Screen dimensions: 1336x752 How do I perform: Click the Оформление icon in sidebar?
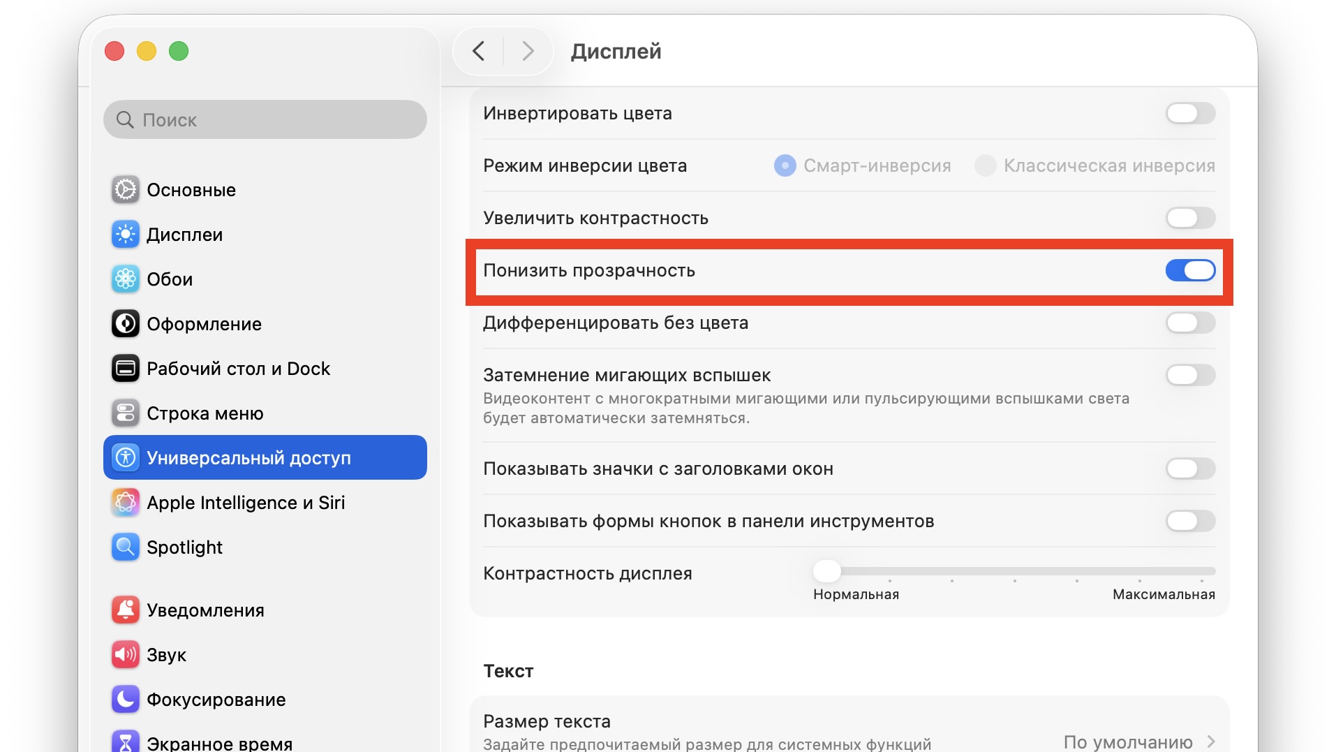point(126,324)
